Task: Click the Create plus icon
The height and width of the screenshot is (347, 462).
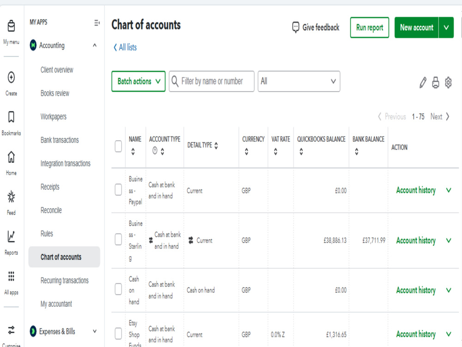Action: tap(11, 77)
